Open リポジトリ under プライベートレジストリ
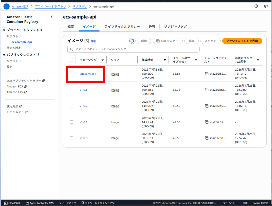Screen dimensions: 272x206 pos(14,36)
